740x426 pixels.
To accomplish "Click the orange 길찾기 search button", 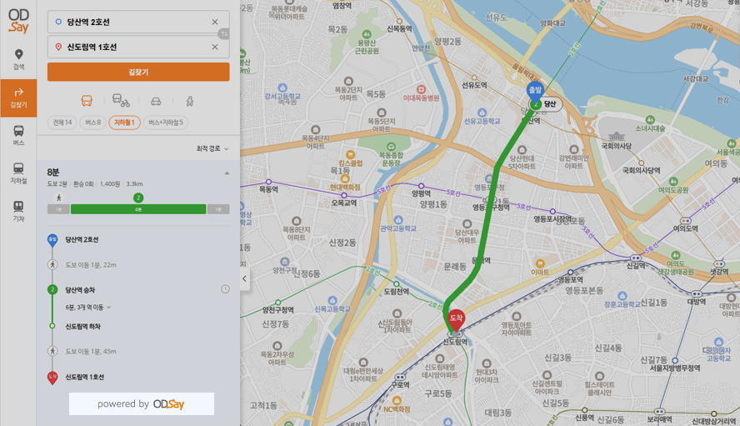I will click(x=138, y=72).
